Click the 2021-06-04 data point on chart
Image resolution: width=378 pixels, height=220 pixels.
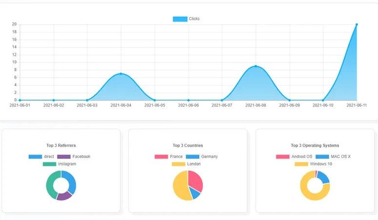(x=121, y=74)
